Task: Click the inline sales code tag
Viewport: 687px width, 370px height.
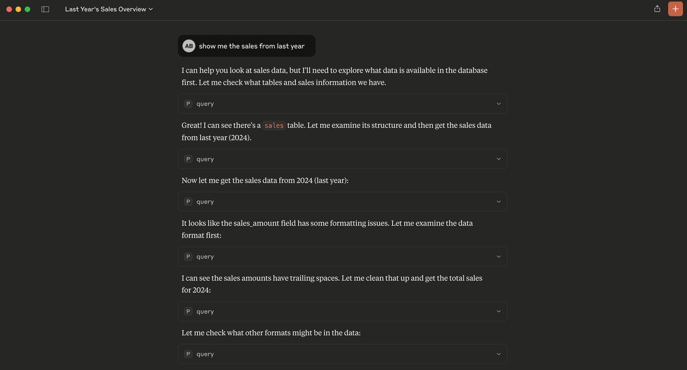Action: (274, 125)
